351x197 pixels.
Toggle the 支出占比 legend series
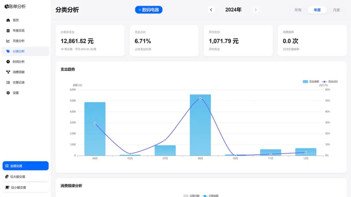point(330,82)
